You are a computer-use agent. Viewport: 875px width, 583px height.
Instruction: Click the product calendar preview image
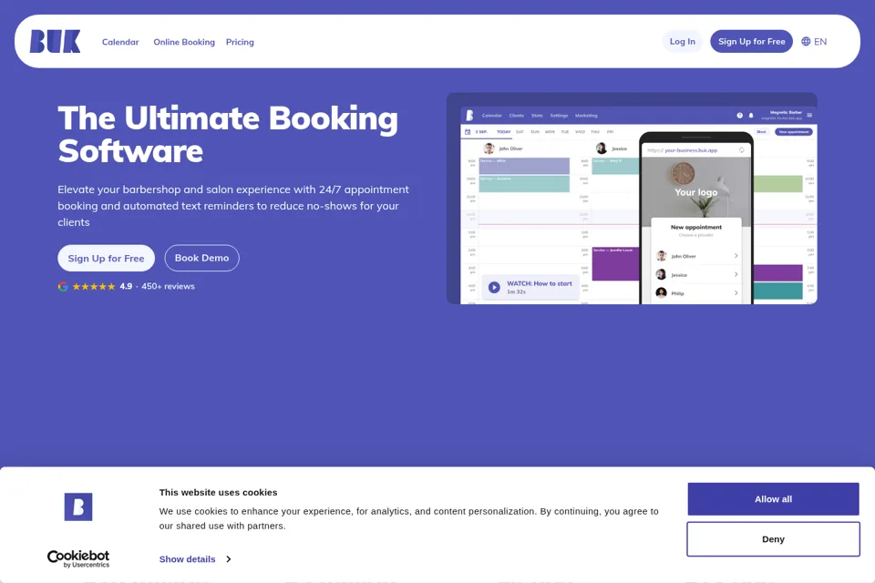[632, 199]
